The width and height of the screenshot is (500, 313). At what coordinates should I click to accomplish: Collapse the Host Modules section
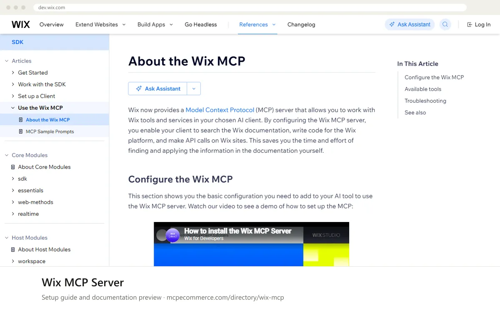pyautogui.click(x=7, y=238)
